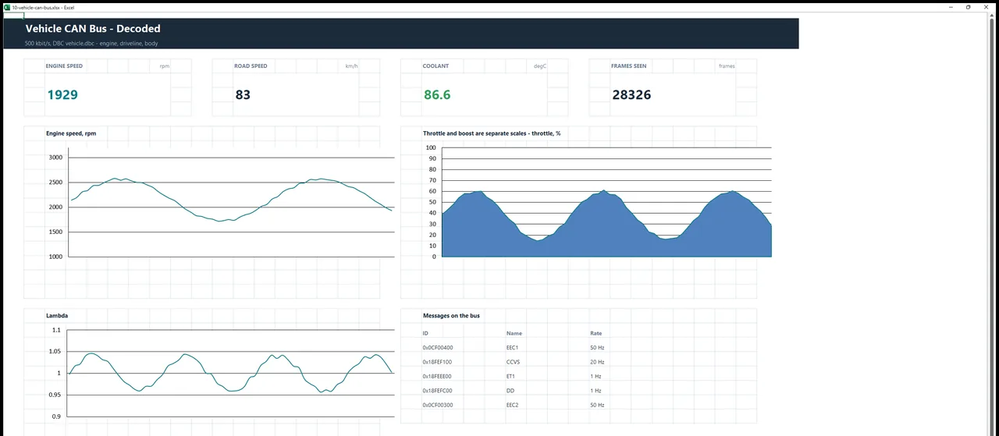
Task: Select the ID cell 0x0CF00300
Action: [x=438, y=405]
